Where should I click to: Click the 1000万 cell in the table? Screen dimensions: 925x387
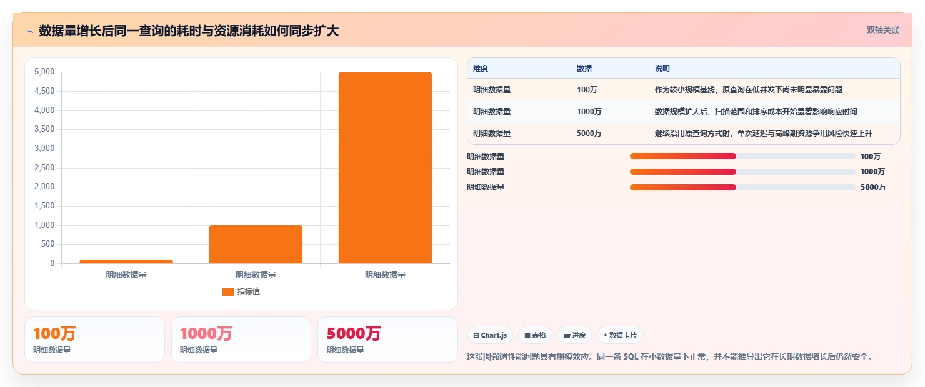589,111
